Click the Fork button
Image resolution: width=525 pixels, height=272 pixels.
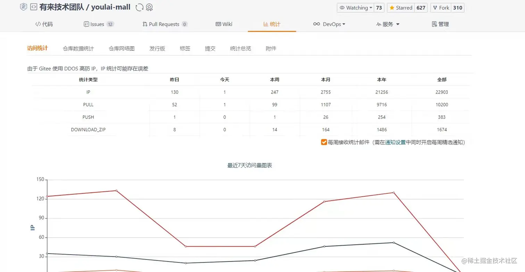click(x=441, y=8)
